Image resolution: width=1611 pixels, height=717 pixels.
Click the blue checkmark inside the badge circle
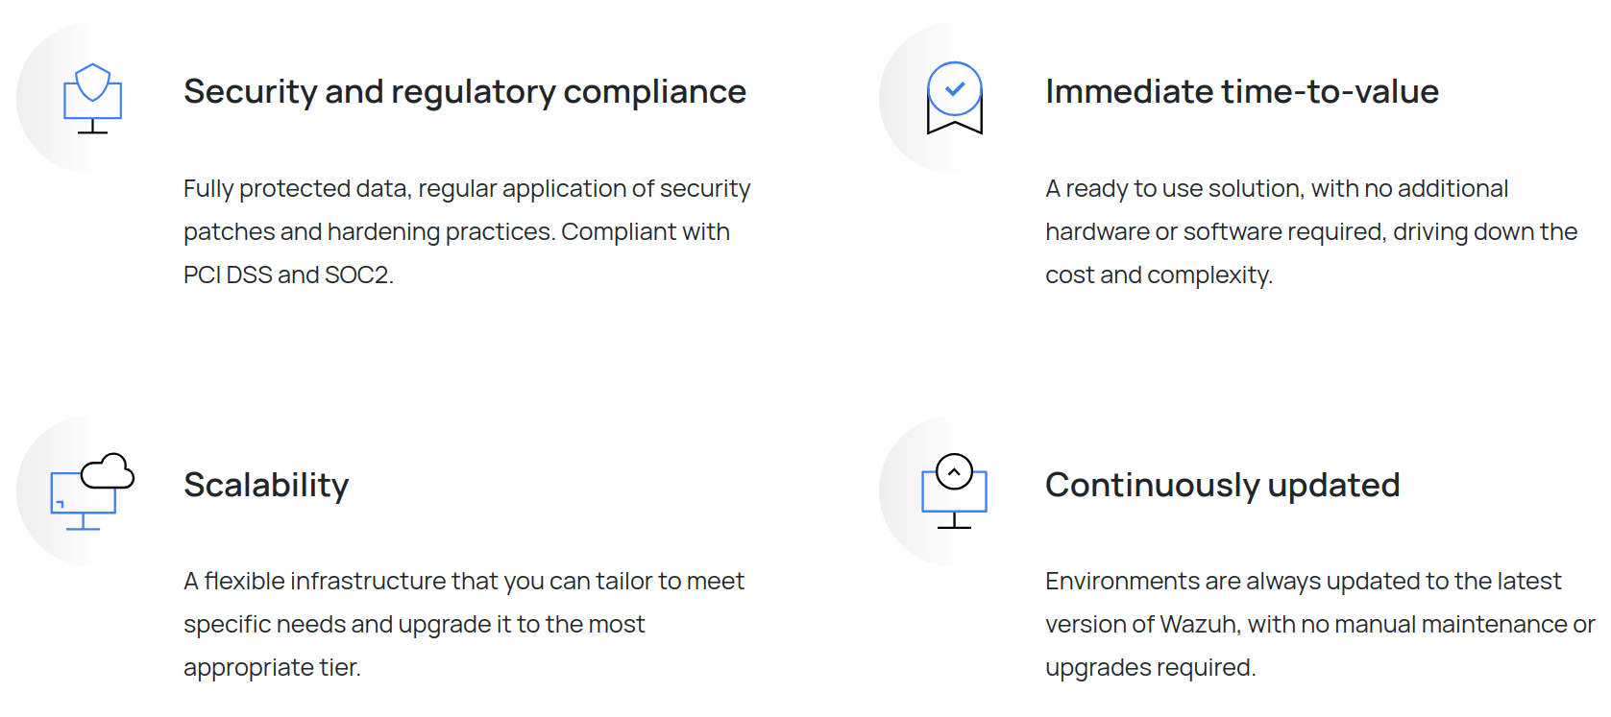coord(955,89)
